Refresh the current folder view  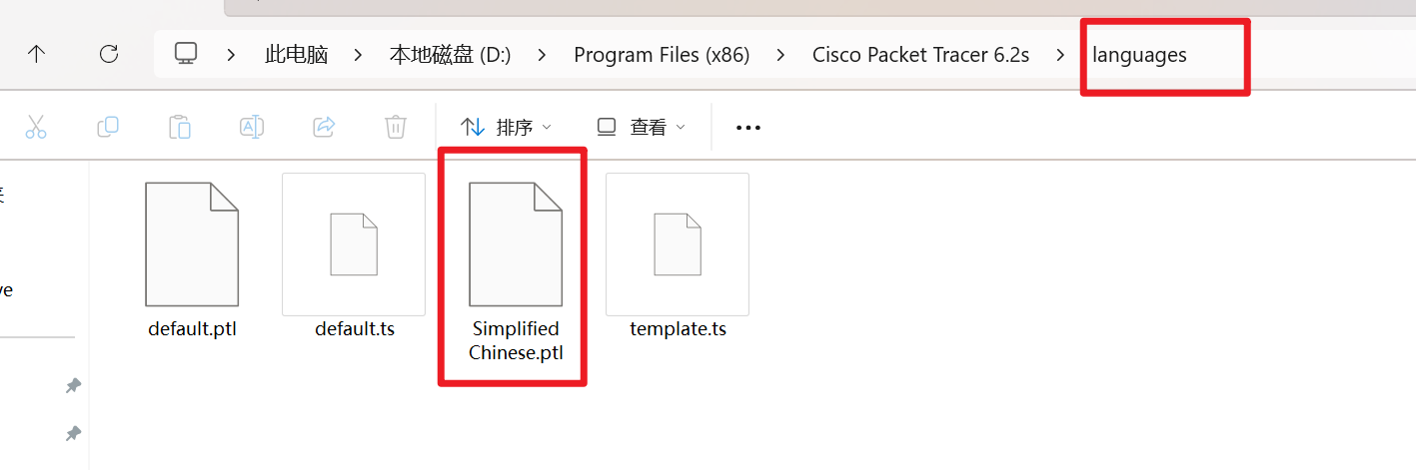point(109,55)
